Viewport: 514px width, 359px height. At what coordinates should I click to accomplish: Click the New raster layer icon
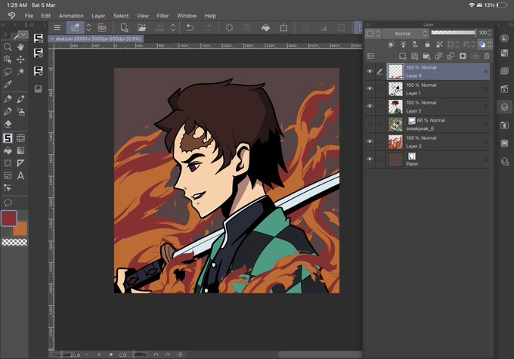[403, 56]
